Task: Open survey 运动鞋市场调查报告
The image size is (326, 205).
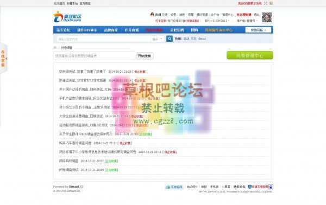Action: click(x=83, y=125)
